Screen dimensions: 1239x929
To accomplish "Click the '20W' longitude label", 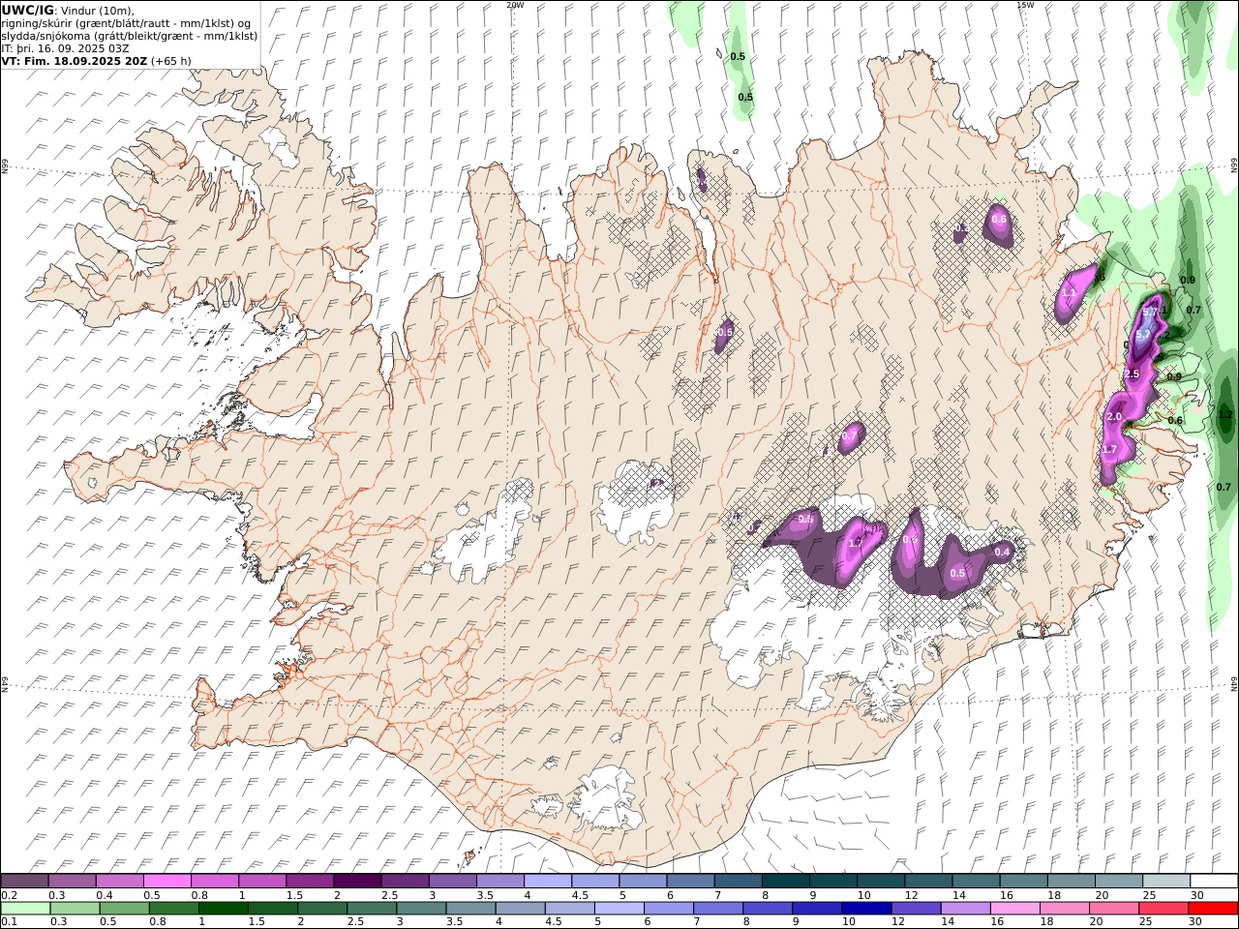I will (515, 4).
